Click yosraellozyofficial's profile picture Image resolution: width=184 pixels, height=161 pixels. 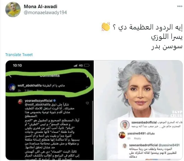(20, 102)
